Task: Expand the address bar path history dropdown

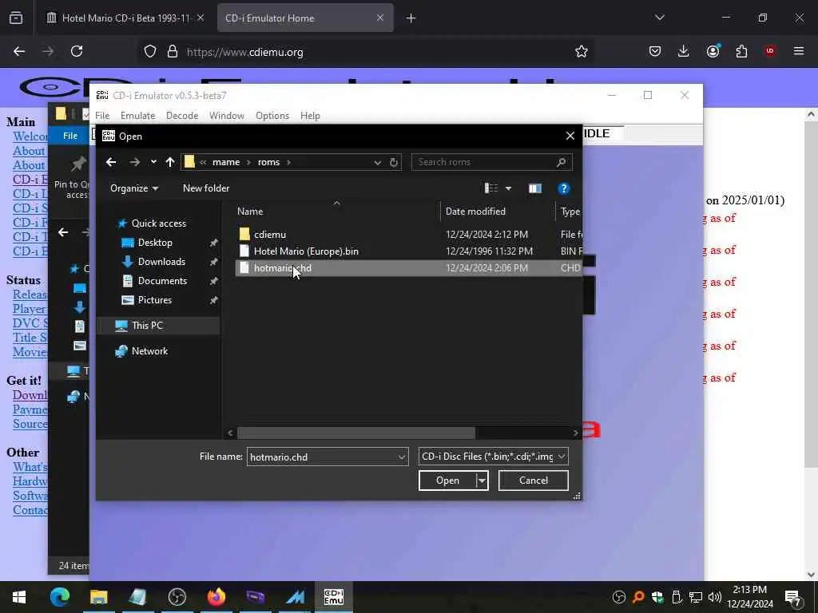Action: (377, 162)
